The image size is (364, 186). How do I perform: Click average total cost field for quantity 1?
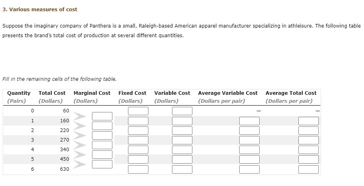308,121
